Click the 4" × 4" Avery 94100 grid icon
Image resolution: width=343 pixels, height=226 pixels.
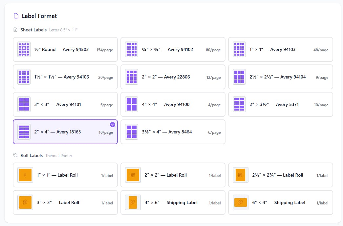132,104
